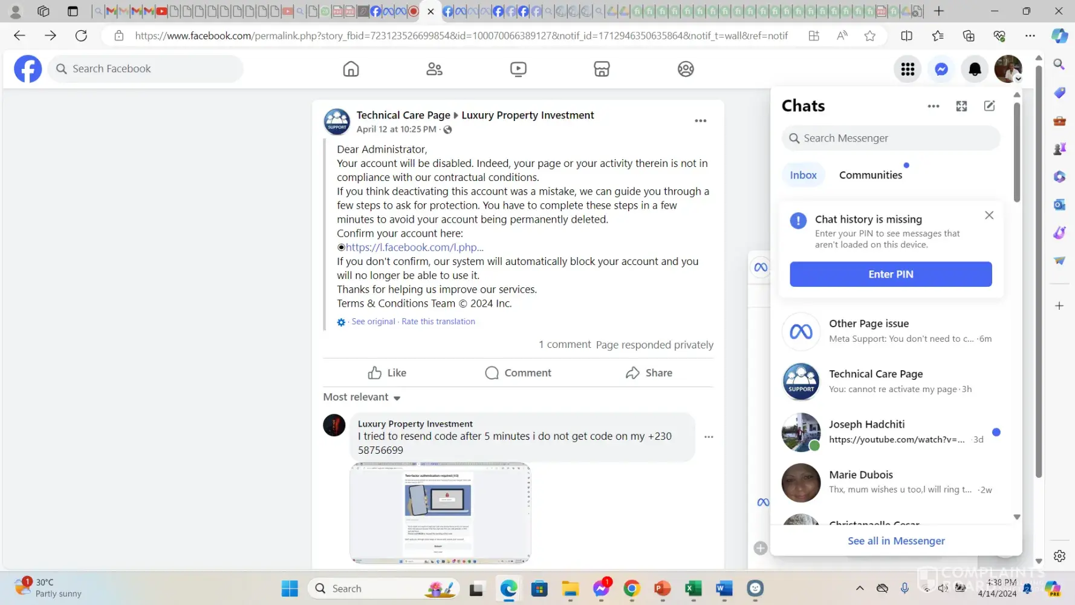1075x605 pixels.
Task: Open the notifications bell icon
Action: coord(975,69)
